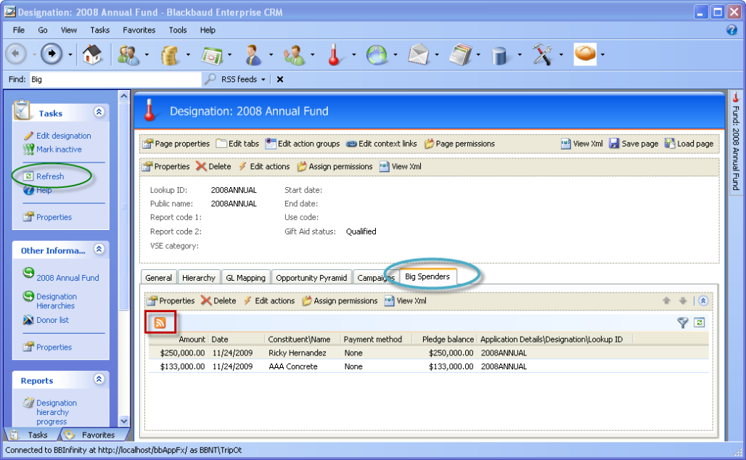Switch to the Opportunity Pyramid tab

pyautogui.click(x=311, y=278)
